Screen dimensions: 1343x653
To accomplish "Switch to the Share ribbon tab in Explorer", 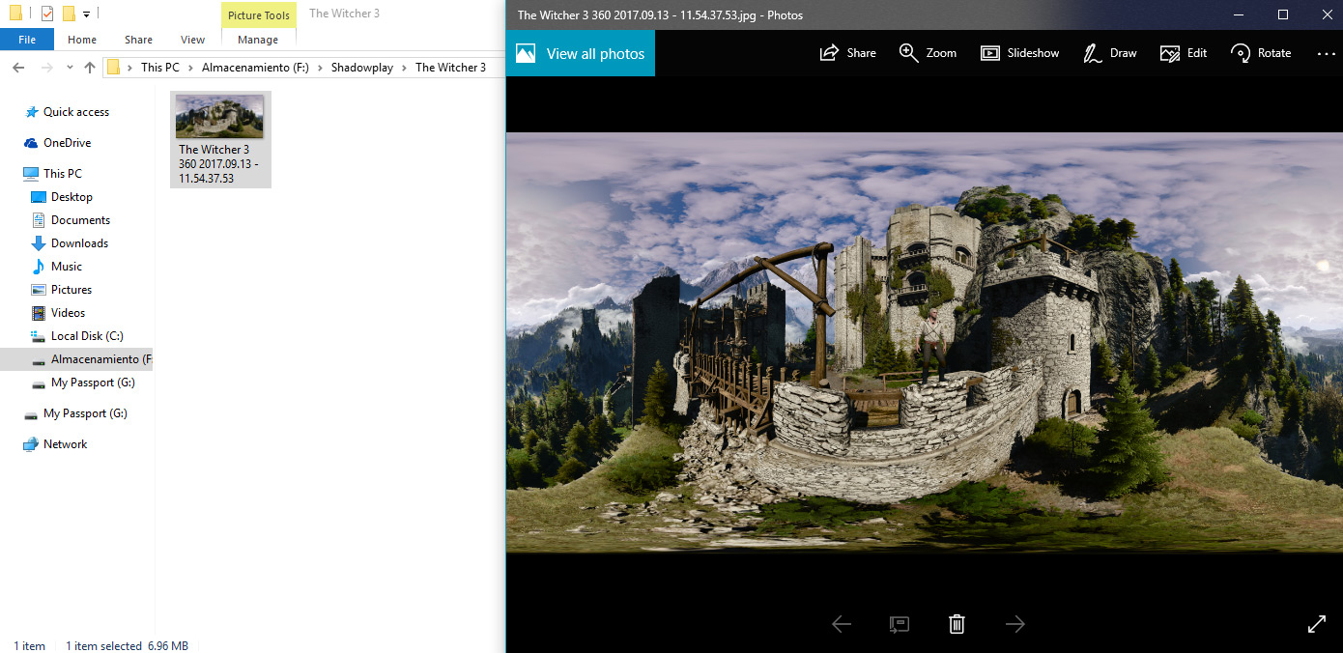I will (138, 40).
